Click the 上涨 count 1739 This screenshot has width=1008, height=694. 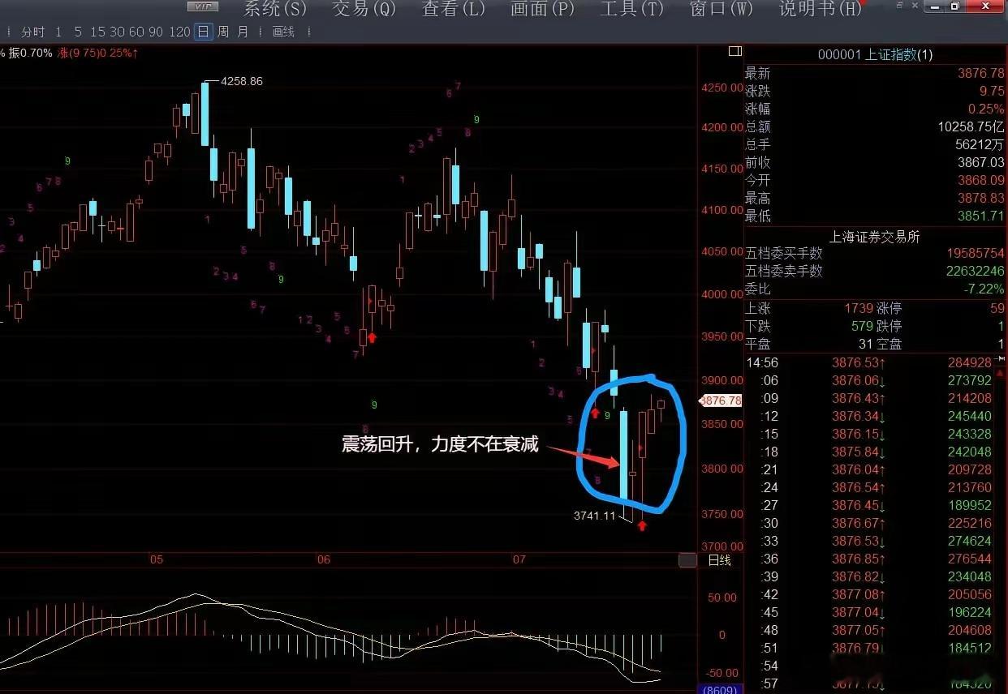[859, 308]
